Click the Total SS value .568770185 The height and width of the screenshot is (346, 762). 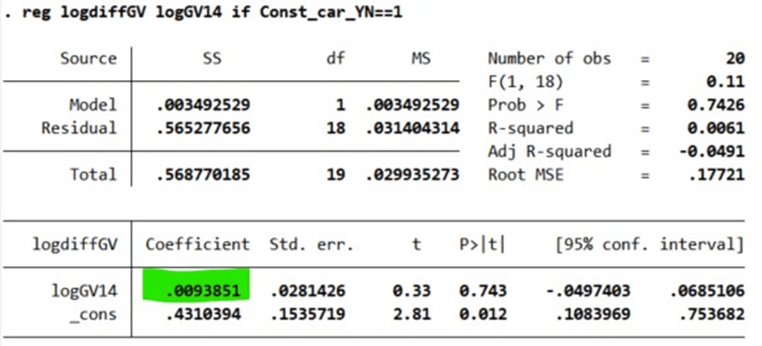pyautogui.click(x=203, y=175)
